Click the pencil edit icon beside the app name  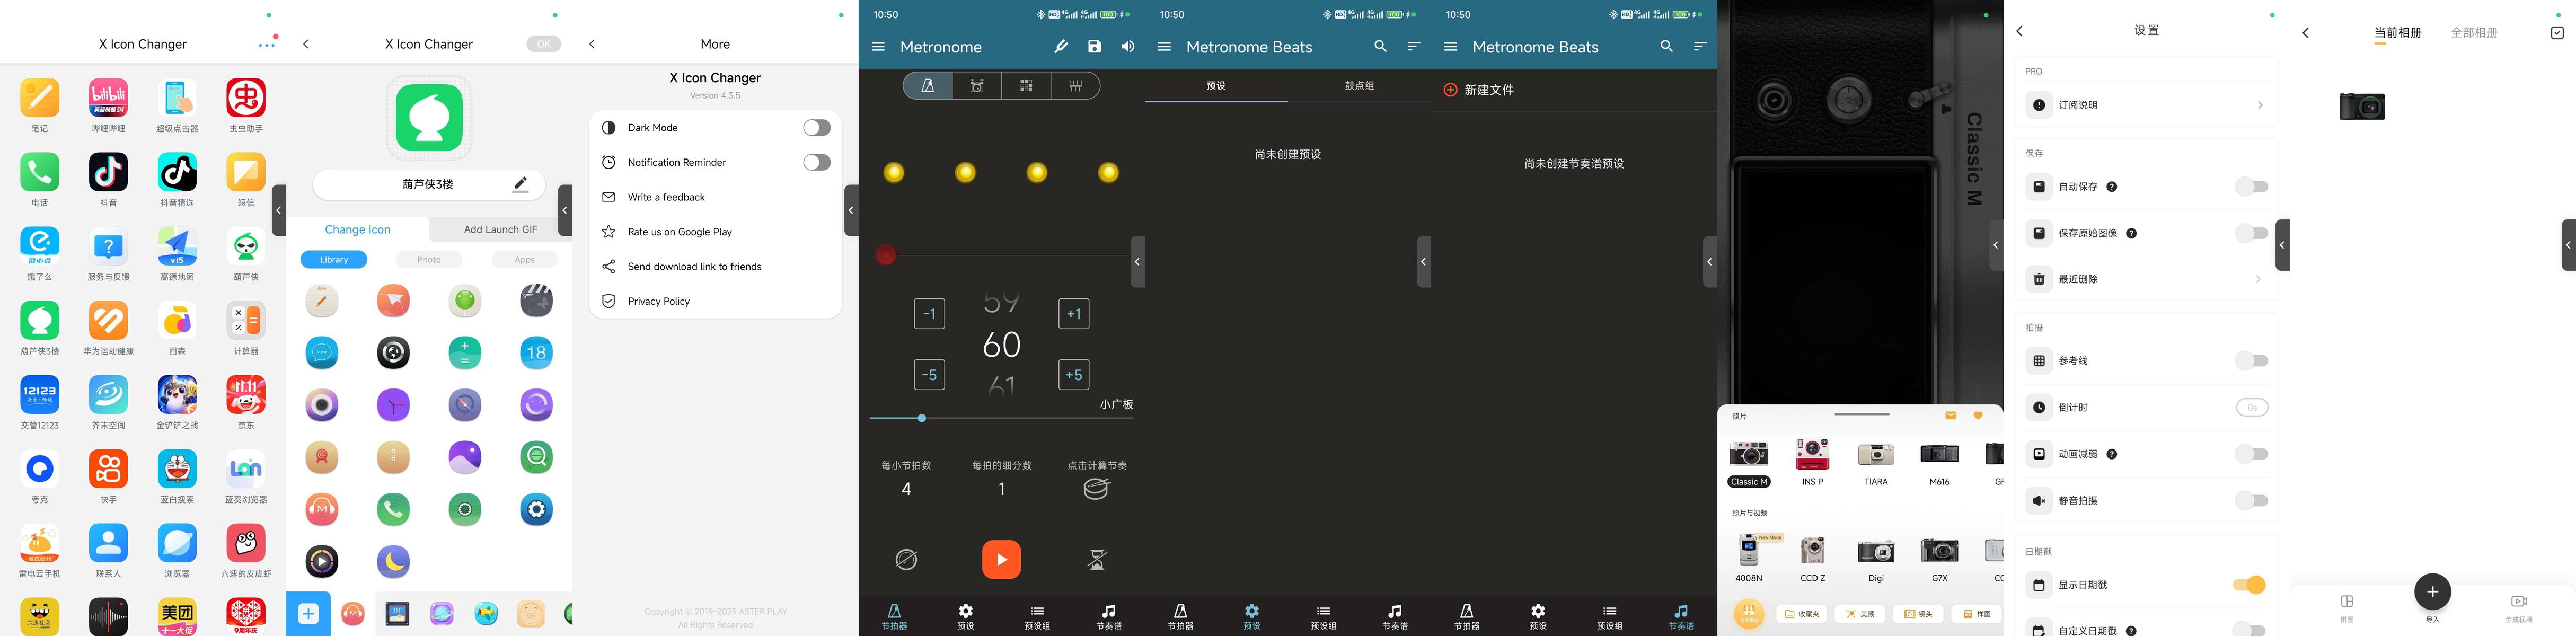tap(520, 184)
